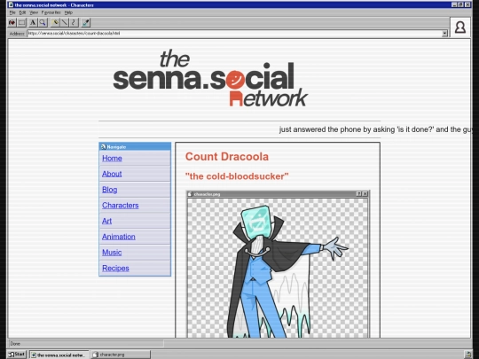Open the File menu
Image resolution: width=479 pixels, height=359 pixels.
pos(12,12)
